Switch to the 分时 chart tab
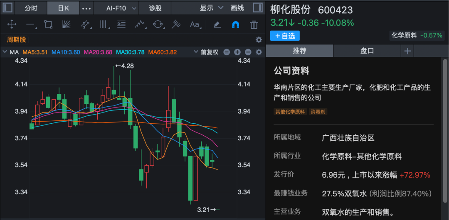The height and width of the screenshot is (220, 449). click(x=31, y=8)
